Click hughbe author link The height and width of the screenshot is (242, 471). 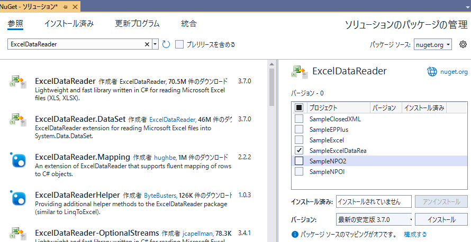pyautogui.click(x=165, y=157)
